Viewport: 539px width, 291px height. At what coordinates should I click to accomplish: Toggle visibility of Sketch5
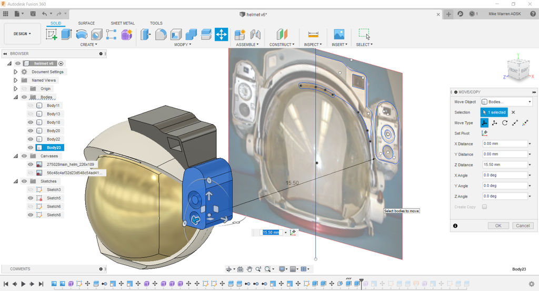pos(31,198)
